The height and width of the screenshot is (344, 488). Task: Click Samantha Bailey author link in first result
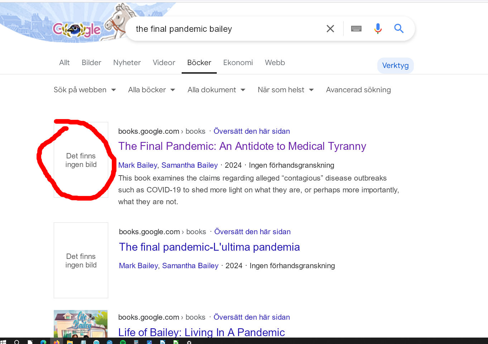[x=190, y=165]
